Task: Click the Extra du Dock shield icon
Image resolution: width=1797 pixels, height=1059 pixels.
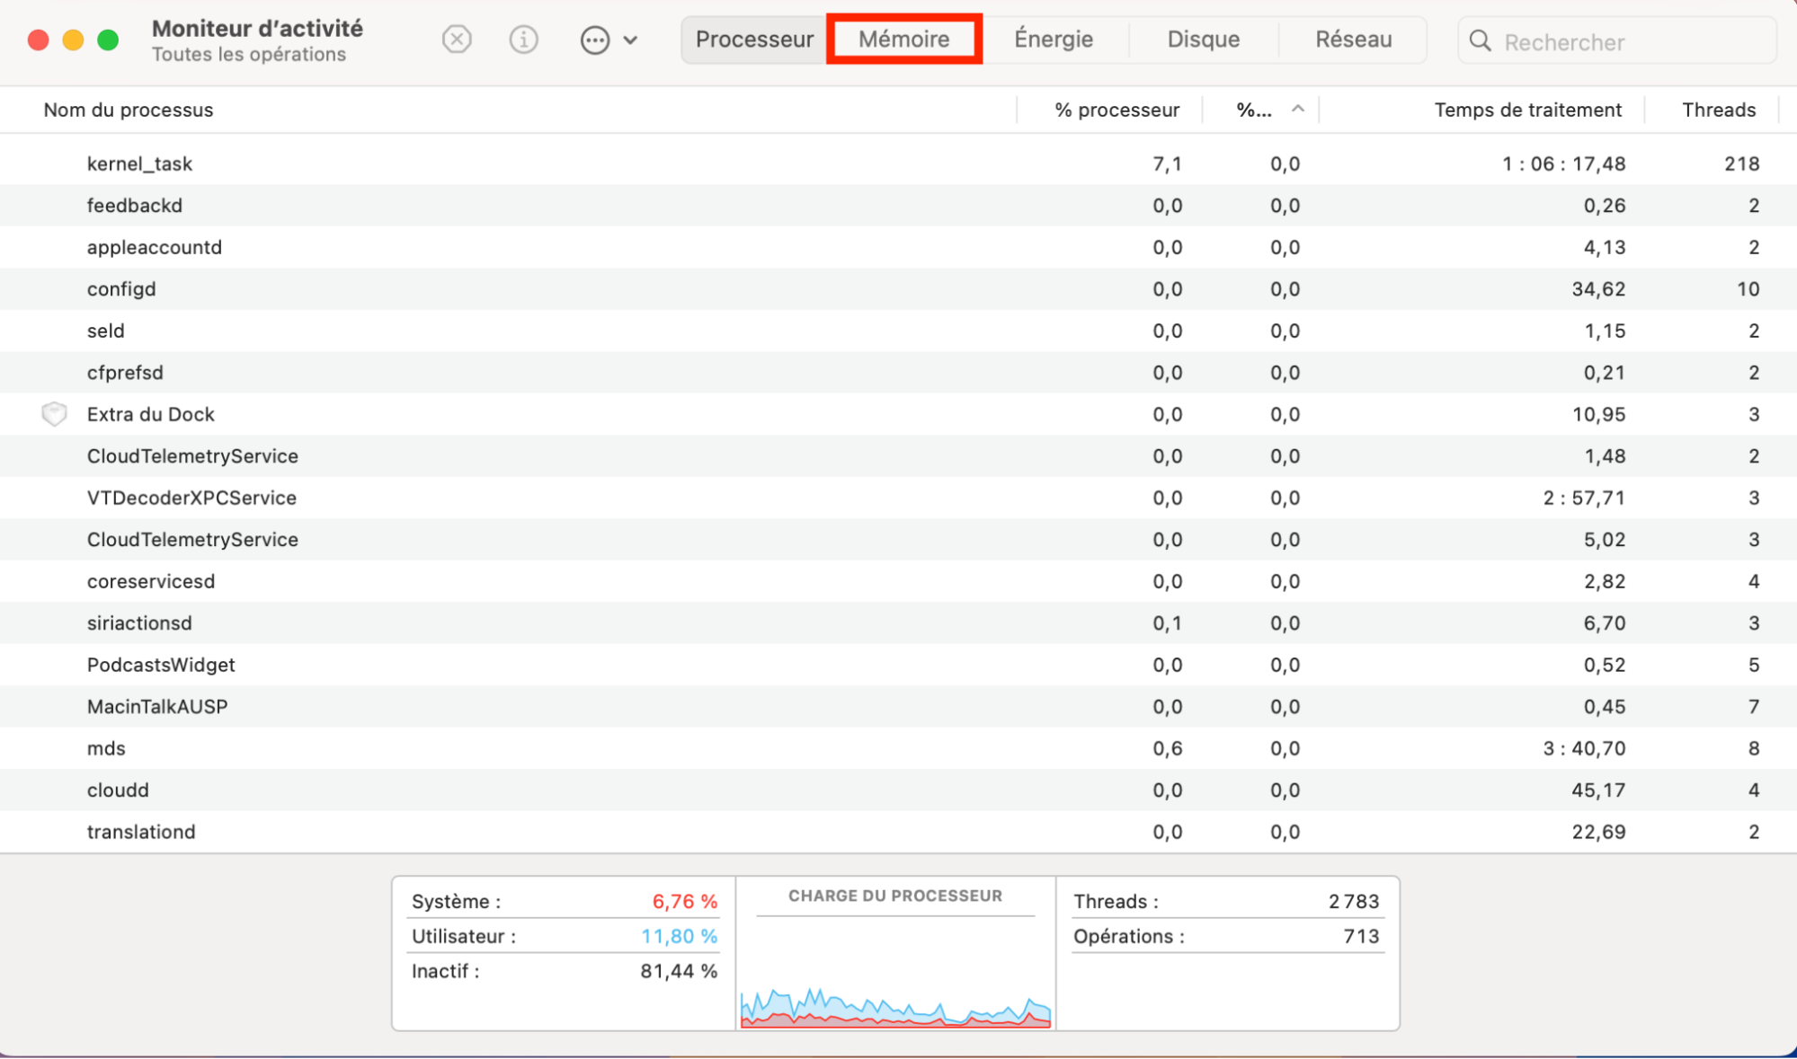Action: pos(54,414)
